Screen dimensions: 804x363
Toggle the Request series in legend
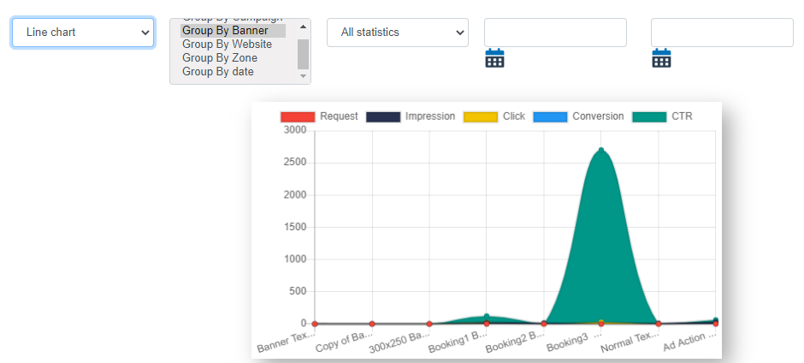pos(298,116)
